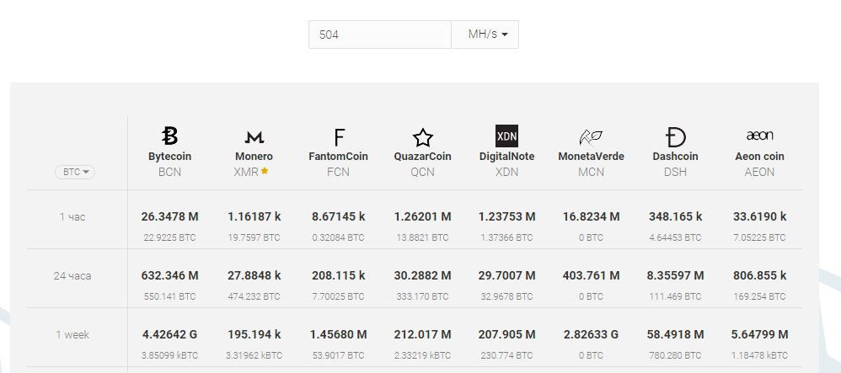Image resolution: width=841 pixels, height=373 pixels.
Task: Select the FCN ticker label
Action: [339, 172]
